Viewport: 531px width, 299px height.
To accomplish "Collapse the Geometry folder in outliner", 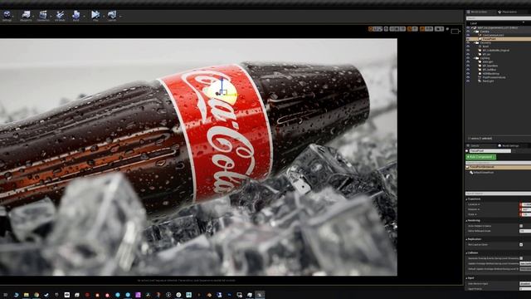I will [474, 42].
